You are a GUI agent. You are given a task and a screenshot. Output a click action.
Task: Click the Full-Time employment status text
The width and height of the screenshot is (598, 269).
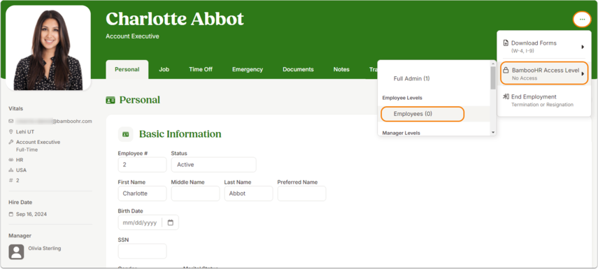[27, 150]
